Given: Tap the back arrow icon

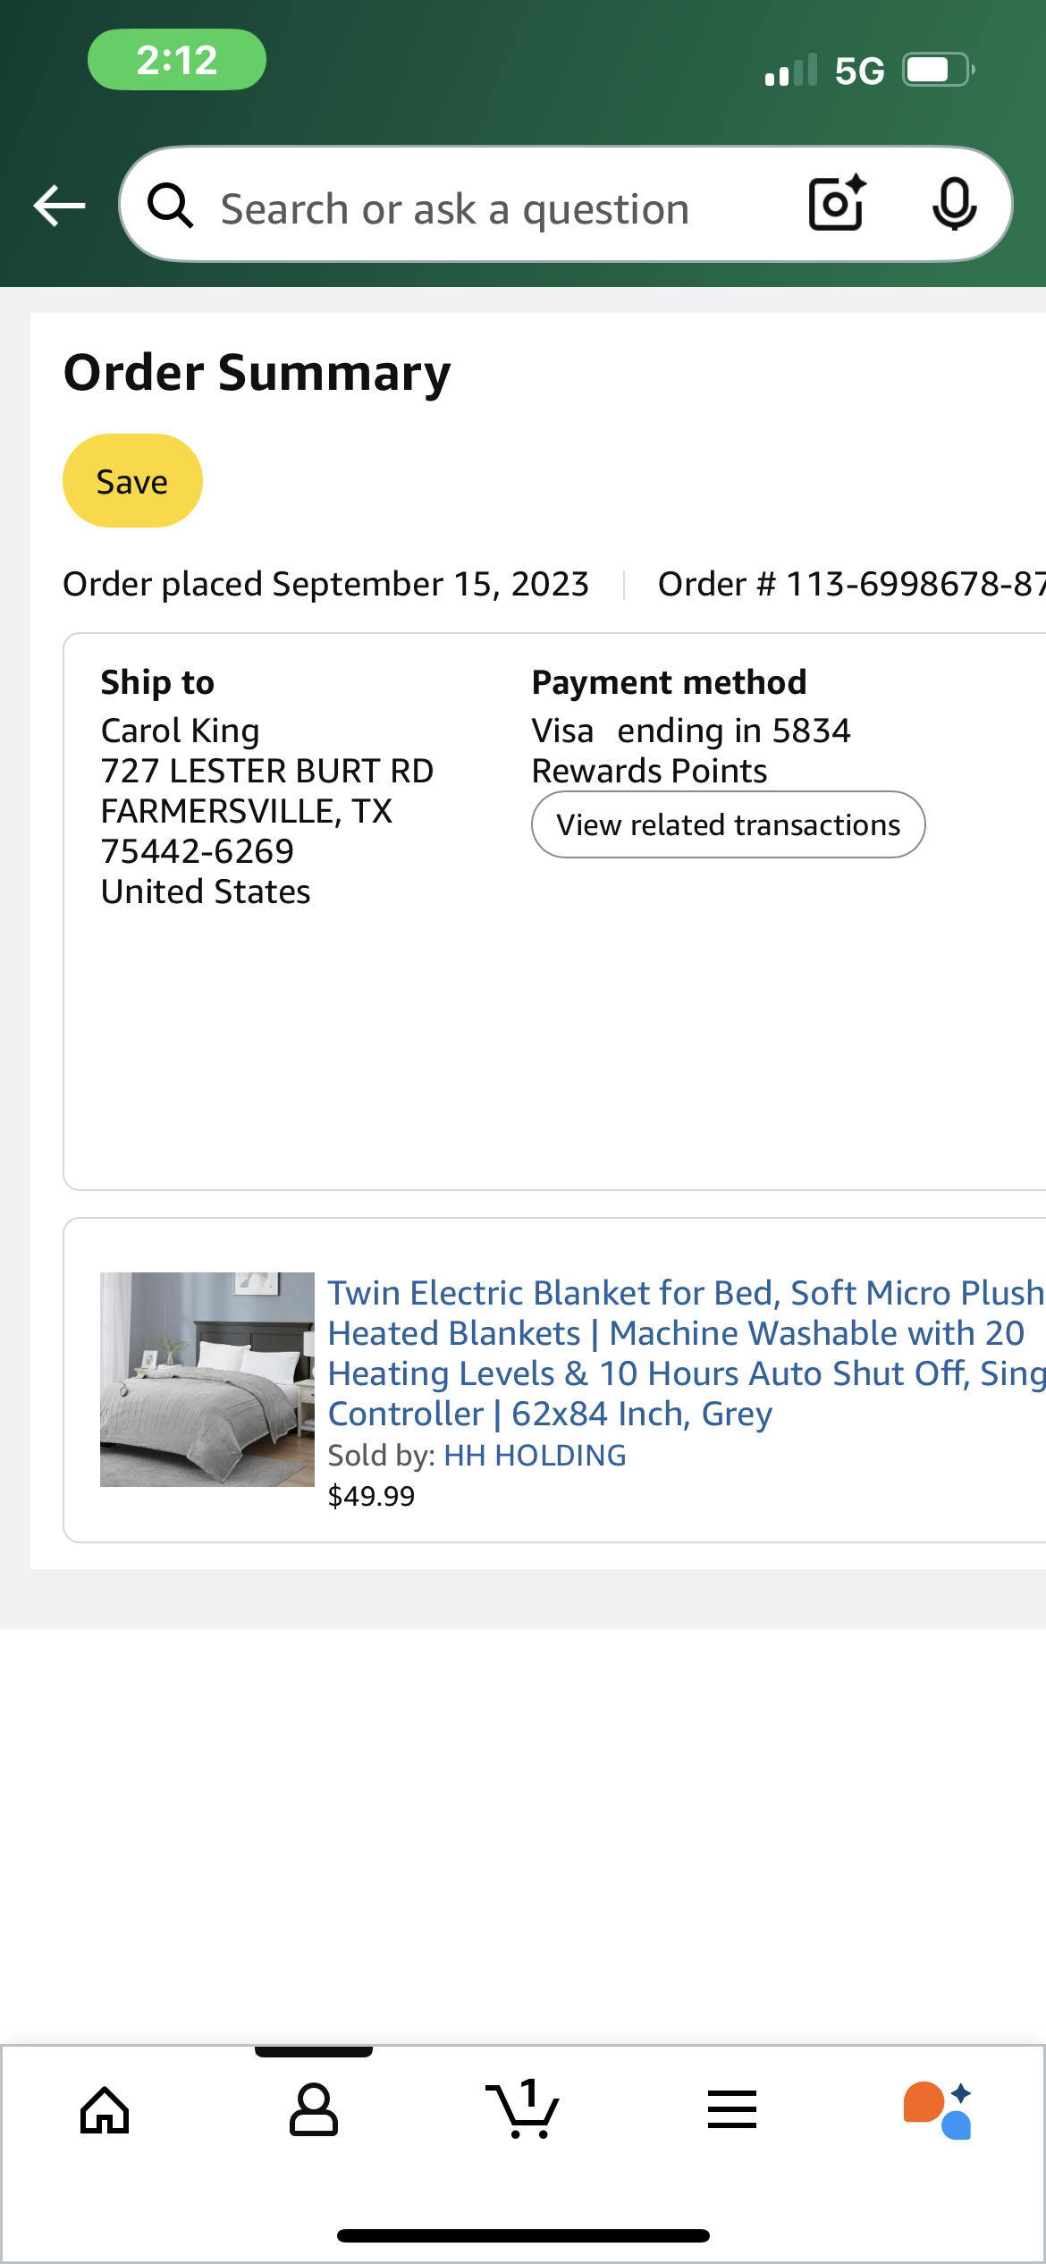Looking at the screenshot, I should point(59,206).
